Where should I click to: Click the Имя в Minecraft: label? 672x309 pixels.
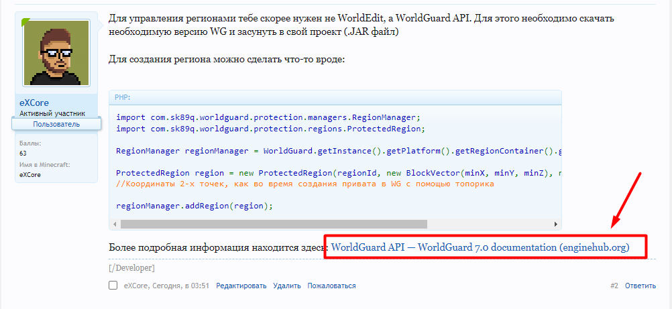pos(45,165)
